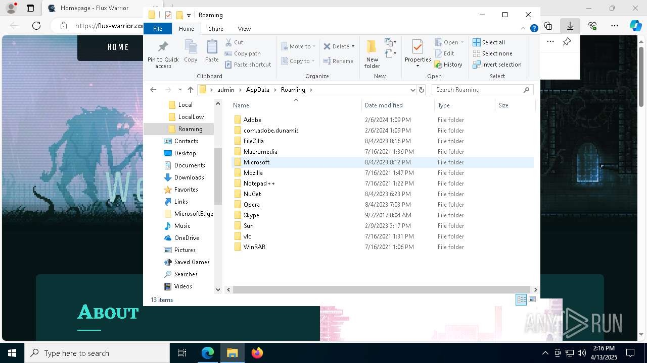Click HOME in Flux Warrior webpage

118,47
